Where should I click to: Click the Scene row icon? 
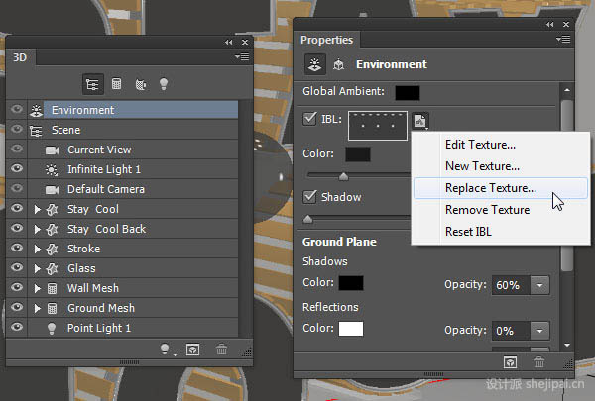[36, 131]
